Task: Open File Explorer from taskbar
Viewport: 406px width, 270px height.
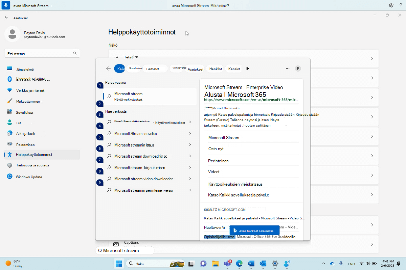Action: coord(215,264)
